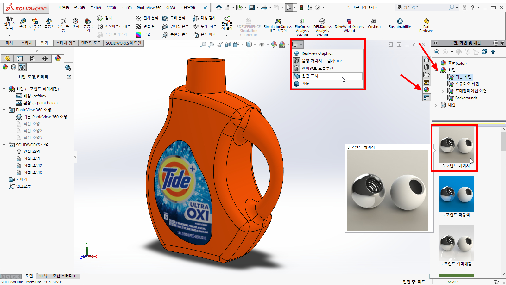The image size is (506, 285).
Task: Open the 측정 (Measure) tool
Action: coord(23,23)
